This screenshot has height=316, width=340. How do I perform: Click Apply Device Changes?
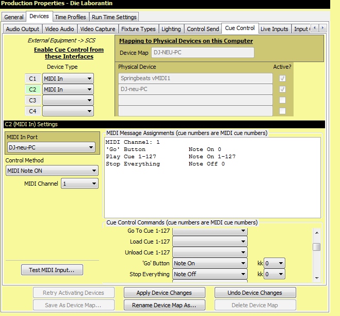point(164,293)
